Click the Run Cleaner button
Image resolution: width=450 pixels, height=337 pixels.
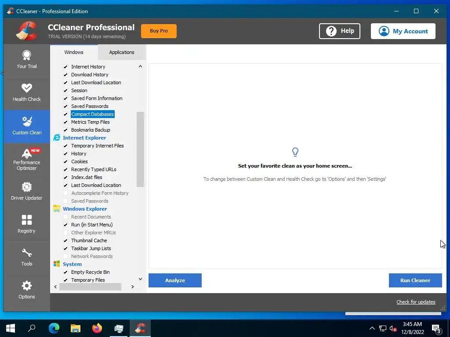pyautogui.click(x=415, y=280)
